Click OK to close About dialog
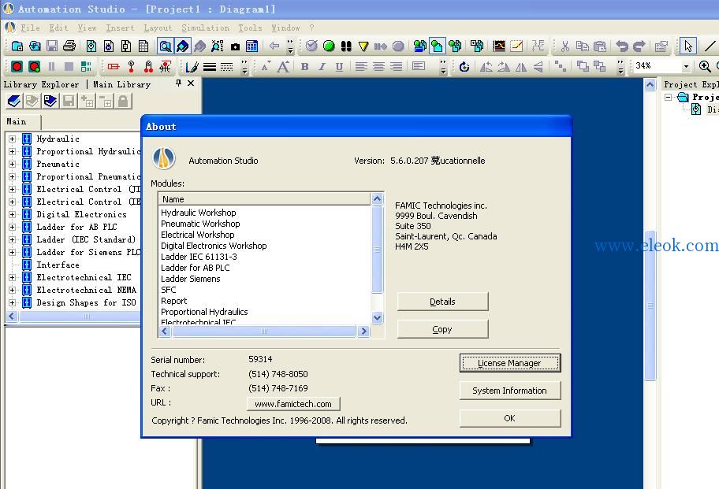 (510, 418)
